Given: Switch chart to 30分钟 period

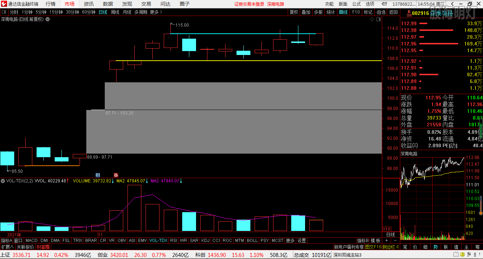Looking at the screenshot, I should (x=72, y=12).
